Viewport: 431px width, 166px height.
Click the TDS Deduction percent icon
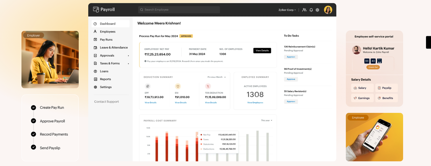coord(208,86)
